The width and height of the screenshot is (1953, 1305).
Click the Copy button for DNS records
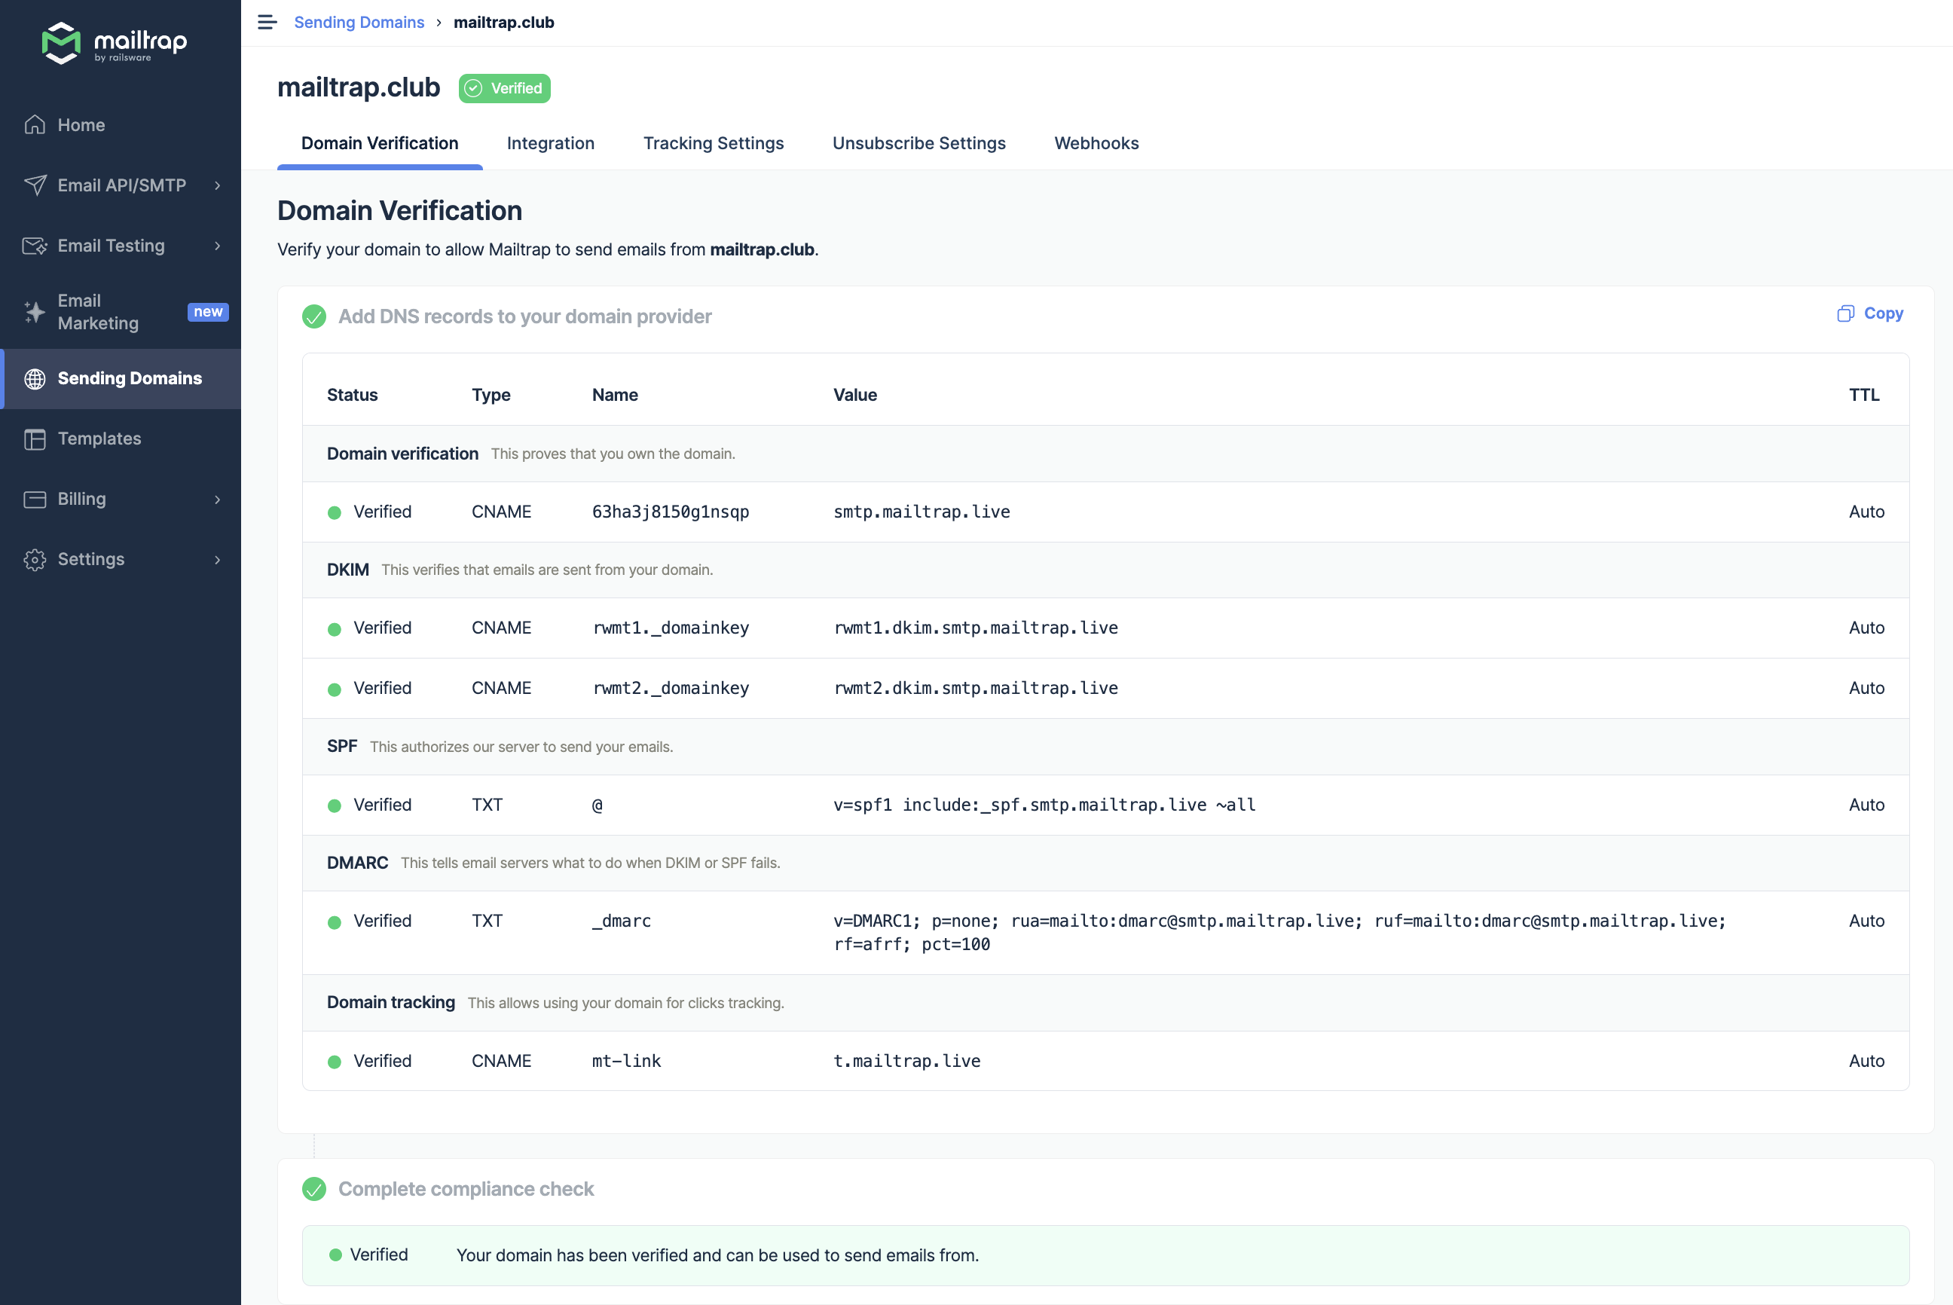[x=1872, y=313]
